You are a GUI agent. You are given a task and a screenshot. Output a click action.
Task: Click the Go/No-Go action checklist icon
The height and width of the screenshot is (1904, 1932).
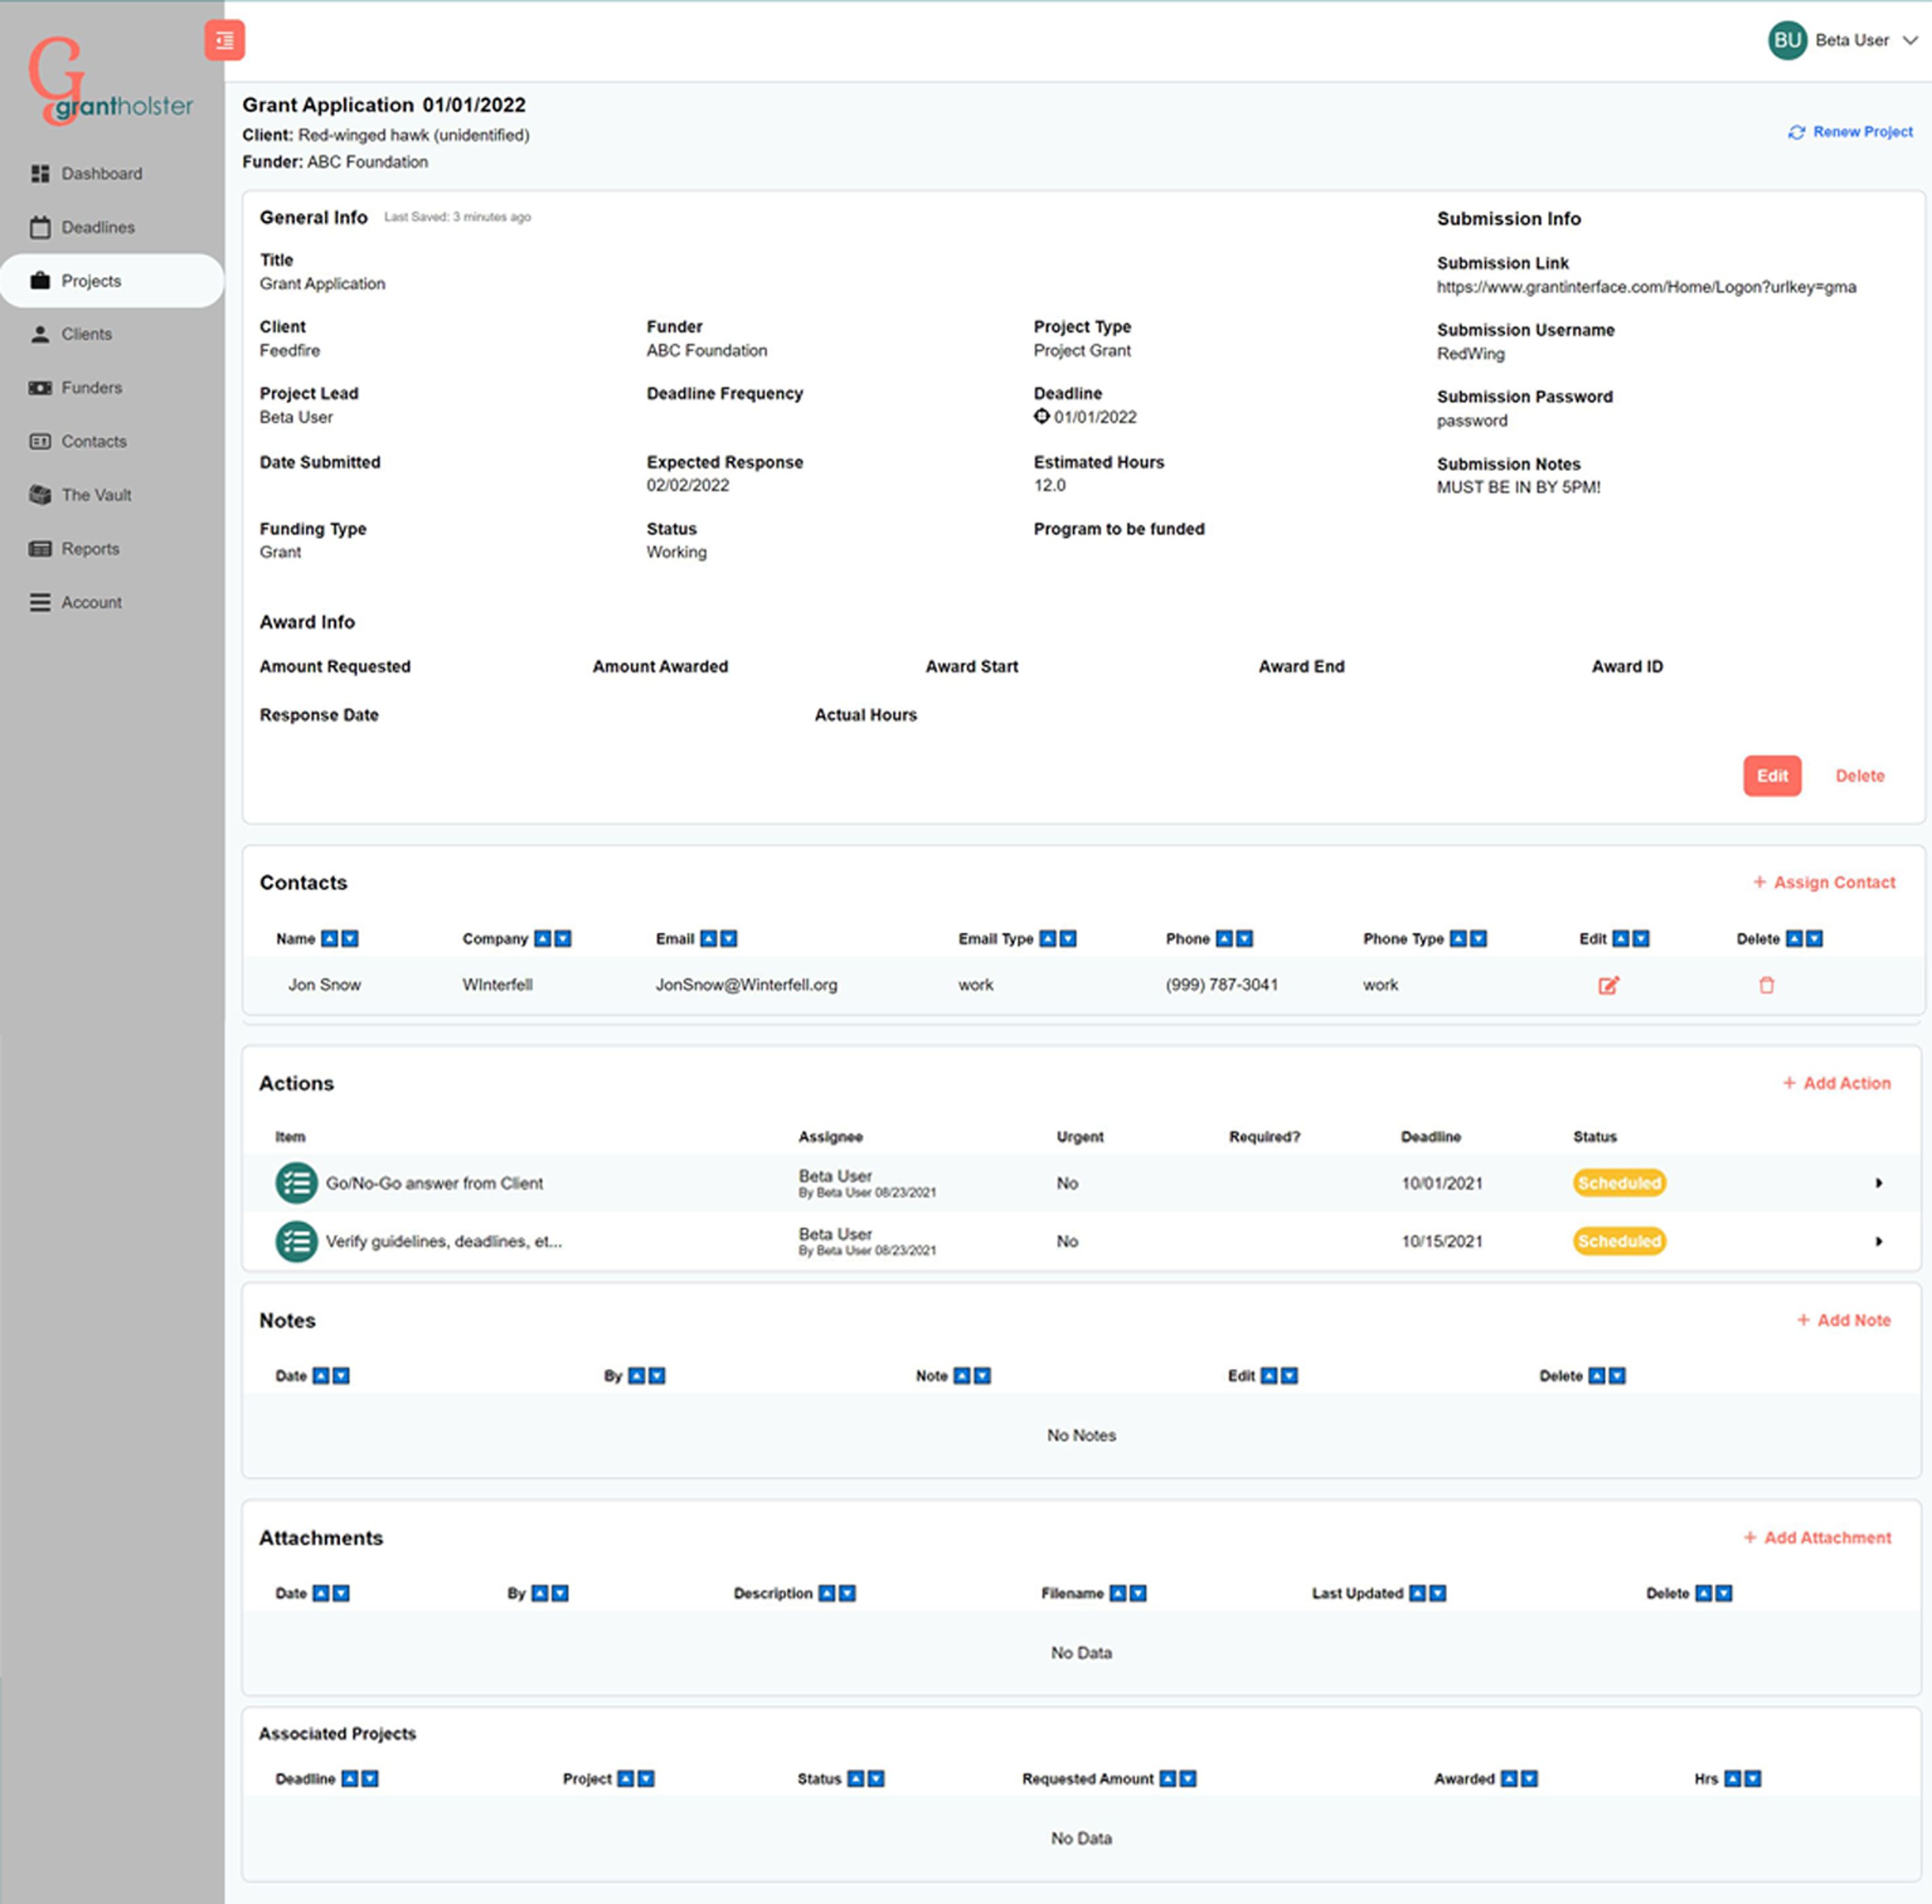click(296, 1183)
